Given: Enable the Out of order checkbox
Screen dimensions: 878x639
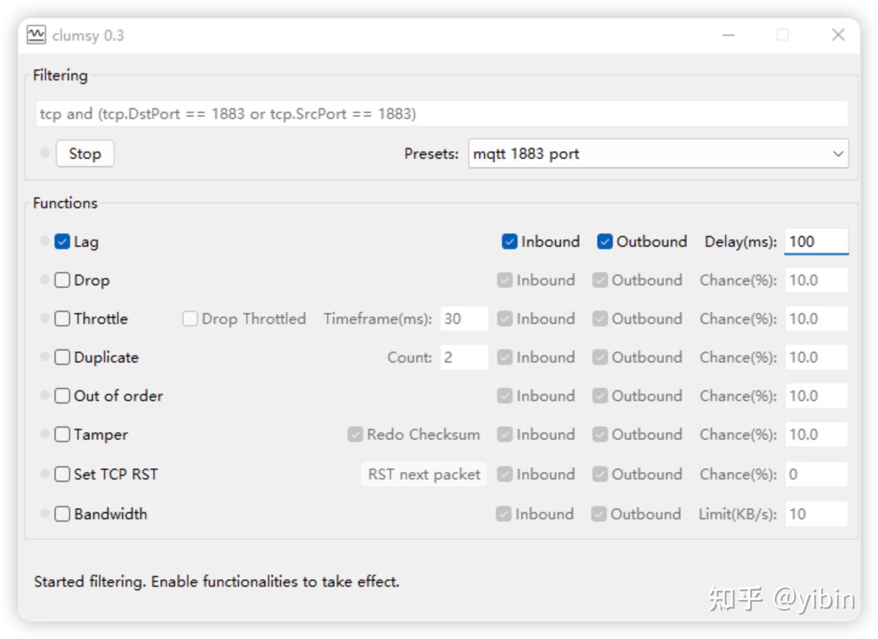Looking at the screenshot, I should click(62, 396).
